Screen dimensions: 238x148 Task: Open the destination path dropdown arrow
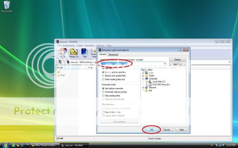[x=165, y=64]
